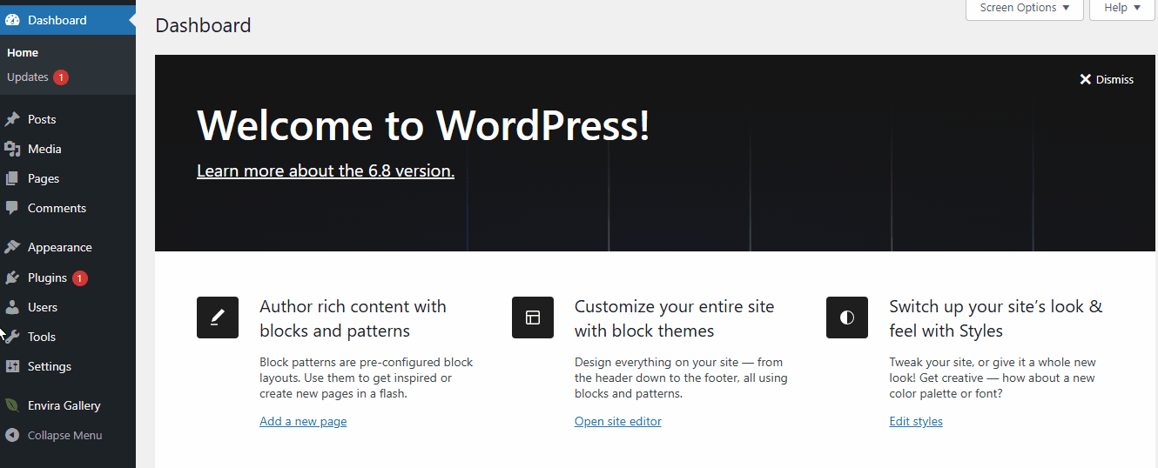
Task: Collapse the admin sidebar menu
Action: pos(64,435)
